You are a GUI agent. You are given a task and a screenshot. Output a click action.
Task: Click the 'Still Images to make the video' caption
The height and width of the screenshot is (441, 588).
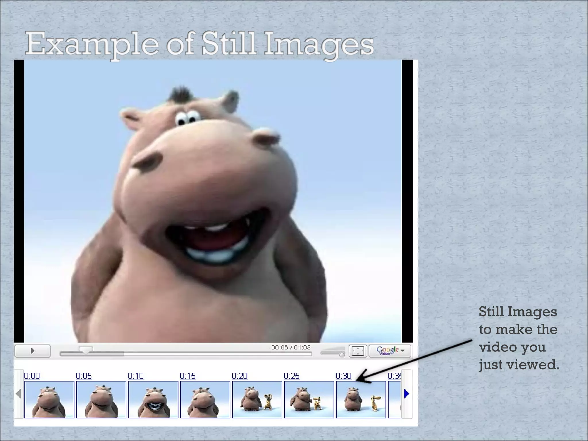[x=519, y=338]
